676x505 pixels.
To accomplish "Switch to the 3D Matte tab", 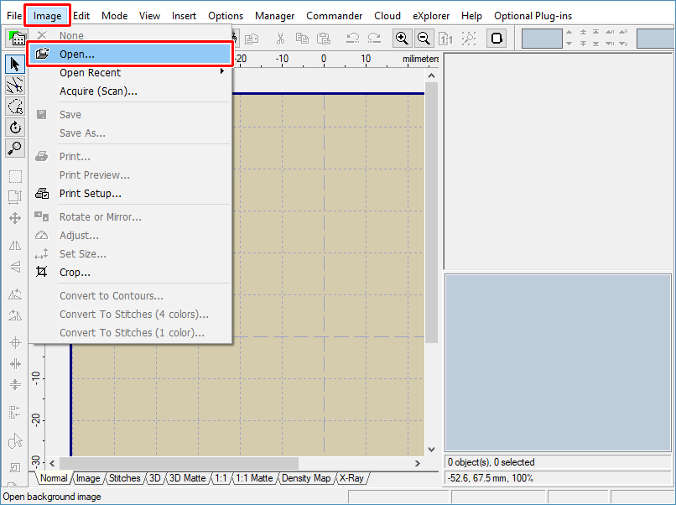I will pos(187,478).
